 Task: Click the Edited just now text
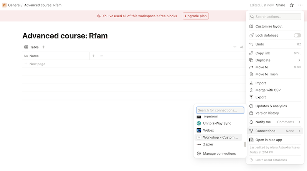[x=262, y=5]
